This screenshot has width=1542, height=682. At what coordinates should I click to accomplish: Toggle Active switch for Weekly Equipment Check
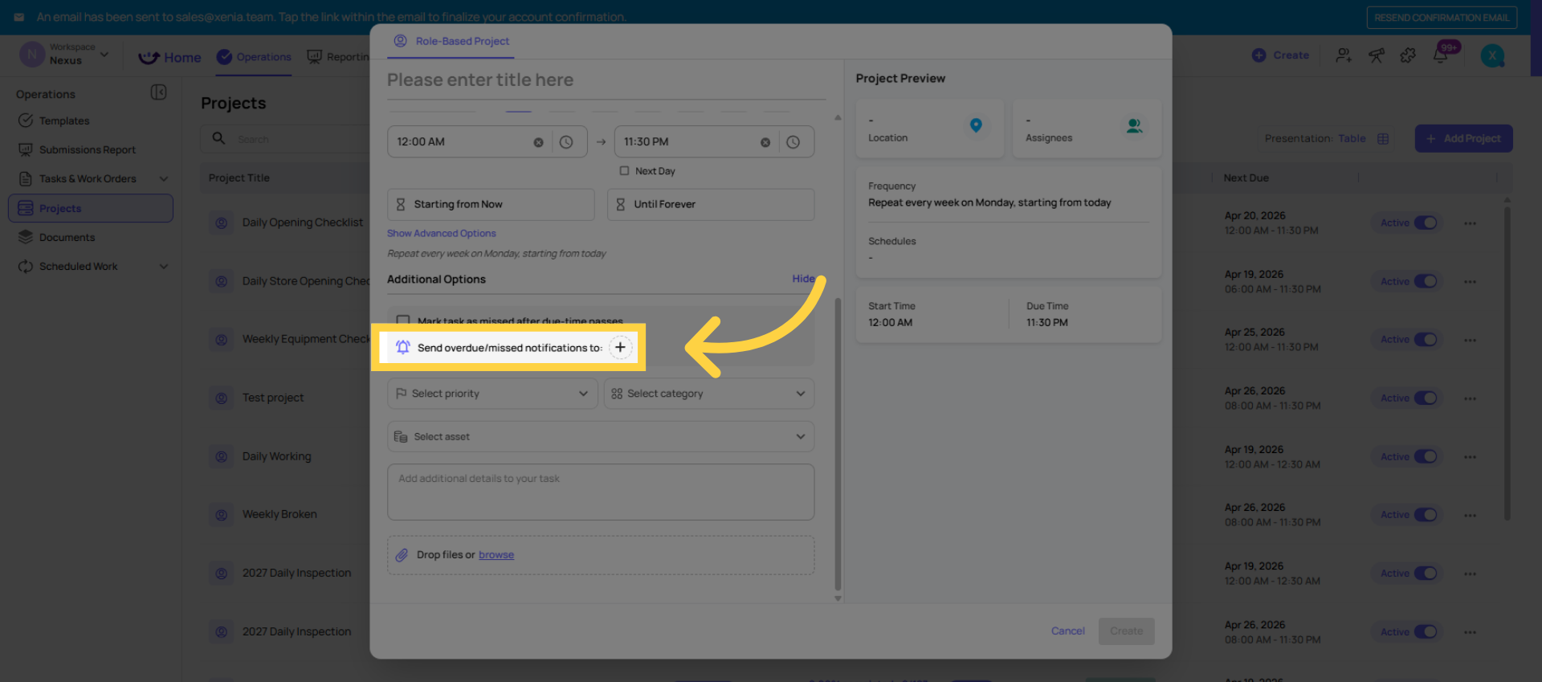click(1426, 340)
